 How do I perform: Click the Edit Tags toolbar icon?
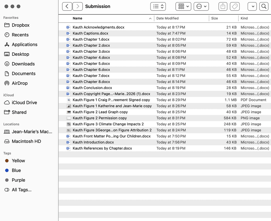235,6
